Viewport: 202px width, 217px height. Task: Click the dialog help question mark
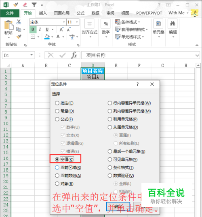[137, 84]
